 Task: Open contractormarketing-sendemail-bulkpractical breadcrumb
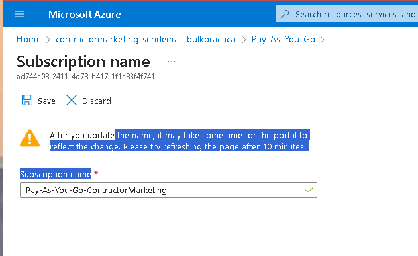click(146, 40)
